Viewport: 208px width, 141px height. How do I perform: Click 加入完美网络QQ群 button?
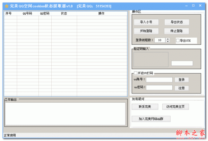(x=151, y=119)
